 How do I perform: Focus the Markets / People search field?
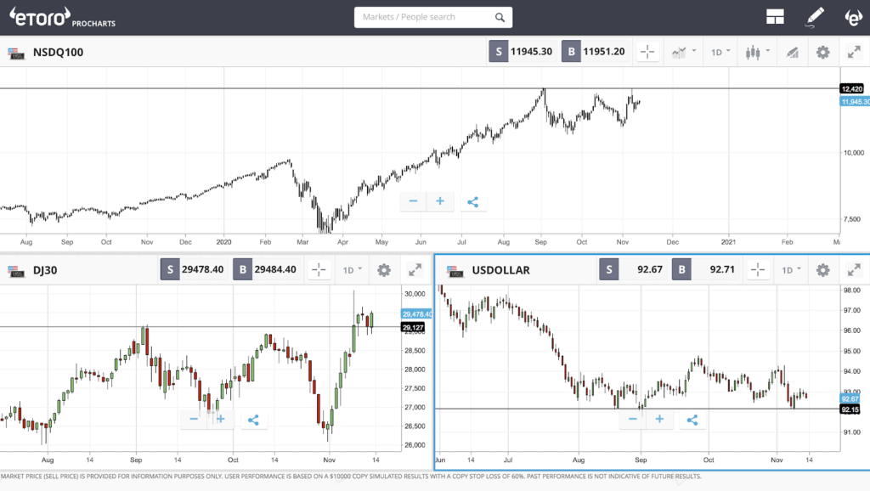[x=432, y=17]
